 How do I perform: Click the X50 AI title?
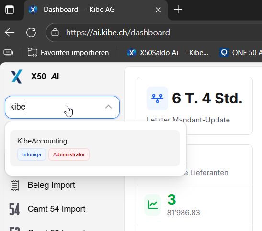[45, 77]
